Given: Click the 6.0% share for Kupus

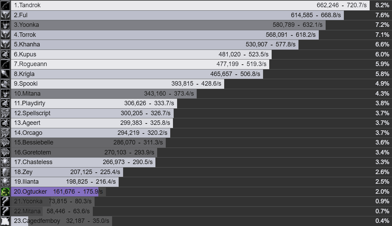Looking at the screenshot, I should [x=382, y=54].
